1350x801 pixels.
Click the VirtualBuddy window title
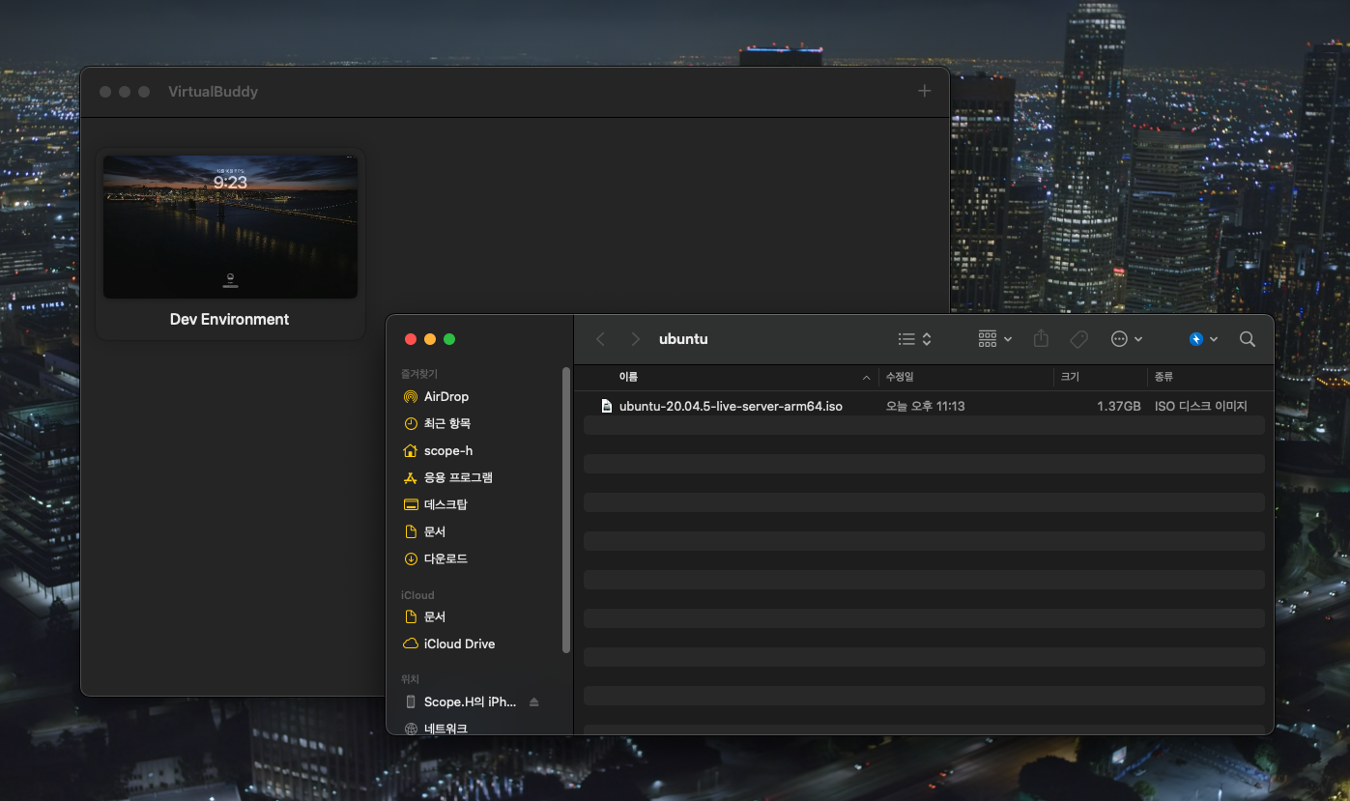pyautogui.click(x=213, y=92)
